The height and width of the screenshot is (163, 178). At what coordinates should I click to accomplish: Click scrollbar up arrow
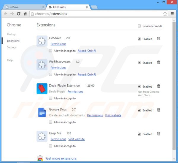pyautogui.click(x=174, y=20)
